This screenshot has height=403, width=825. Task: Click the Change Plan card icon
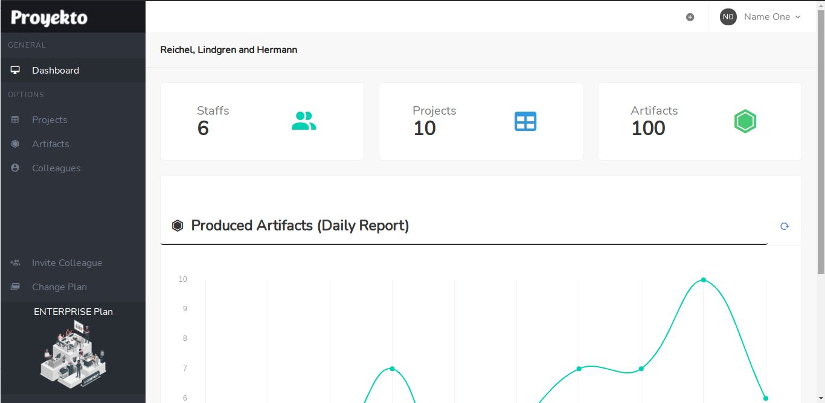(16, 287)
